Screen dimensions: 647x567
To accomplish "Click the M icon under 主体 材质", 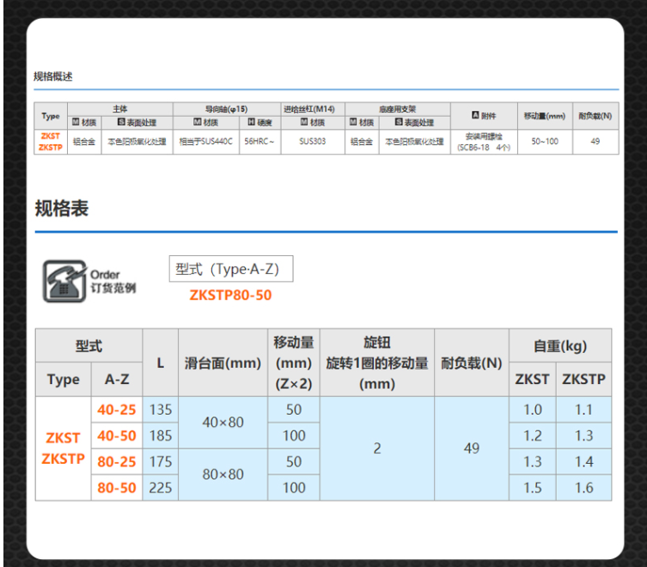I will (75, 122).
